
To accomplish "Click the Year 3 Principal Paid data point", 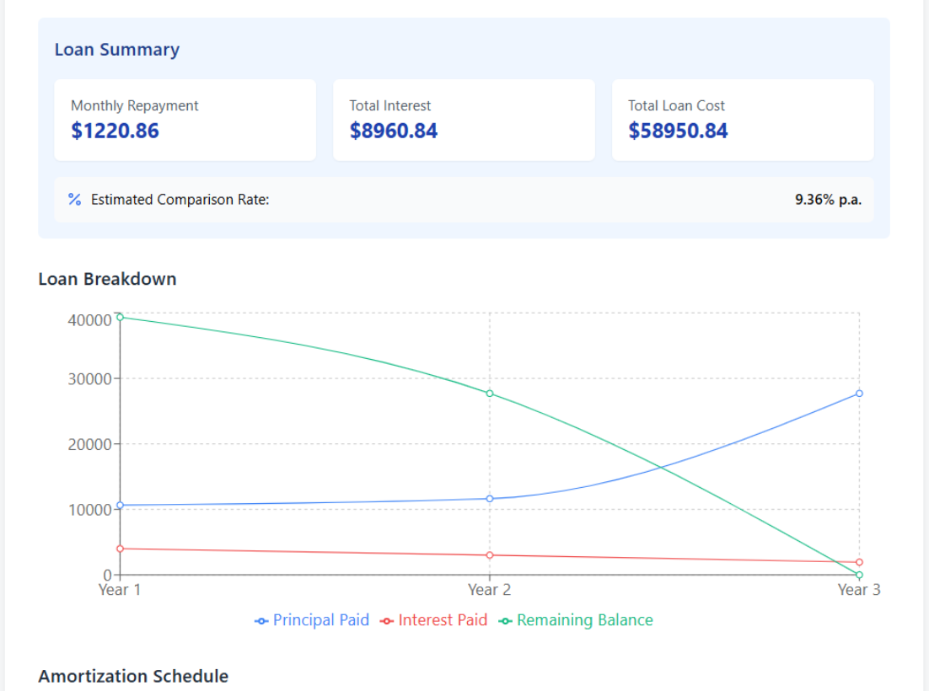I will (x=859, y=394).
